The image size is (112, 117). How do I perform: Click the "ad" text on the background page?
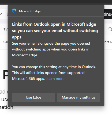[x=3, y=92]
